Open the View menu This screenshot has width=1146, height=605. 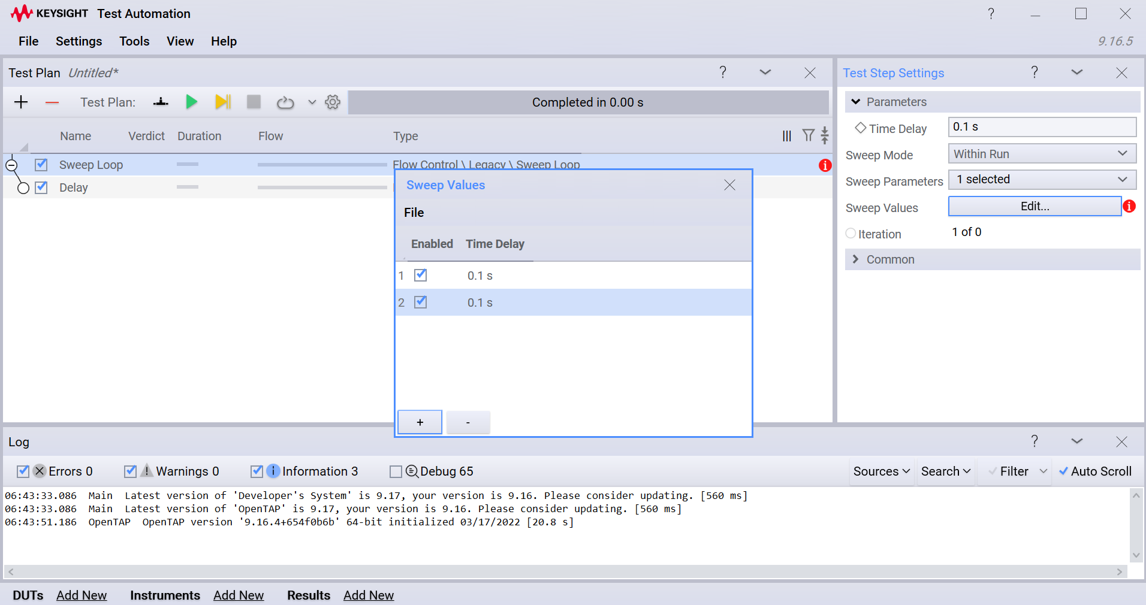click(180, 41)
